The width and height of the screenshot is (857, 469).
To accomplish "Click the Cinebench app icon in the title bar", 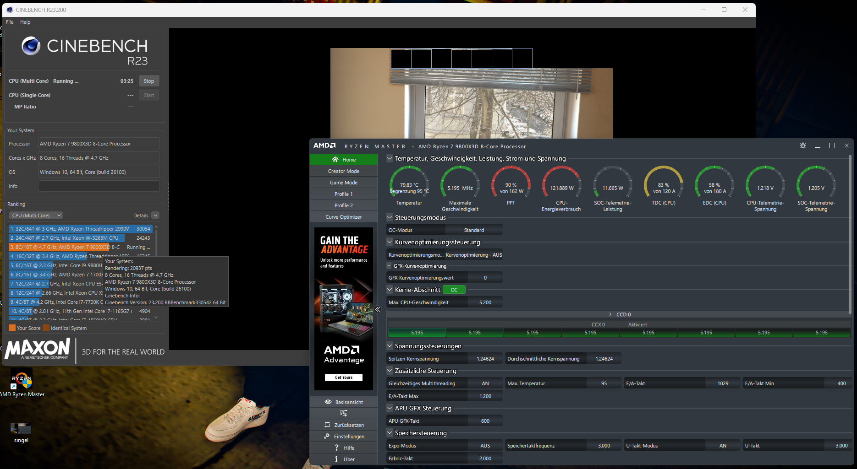I will pos(10,10).
